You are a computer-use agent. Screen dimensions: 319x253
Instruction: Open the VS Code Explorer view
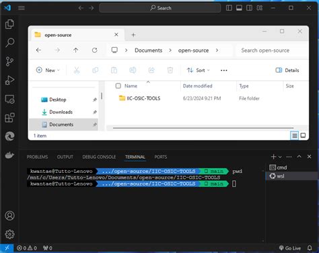pos(9,24)
